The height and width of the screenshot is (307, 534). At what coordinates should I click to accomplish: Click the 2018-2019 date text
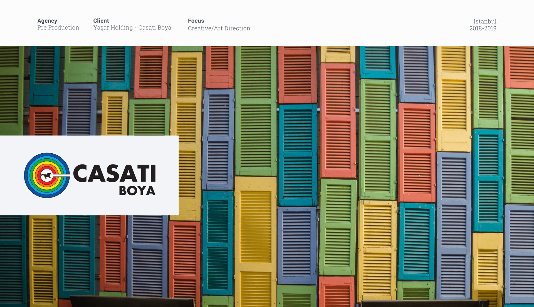tap(483, 28)
